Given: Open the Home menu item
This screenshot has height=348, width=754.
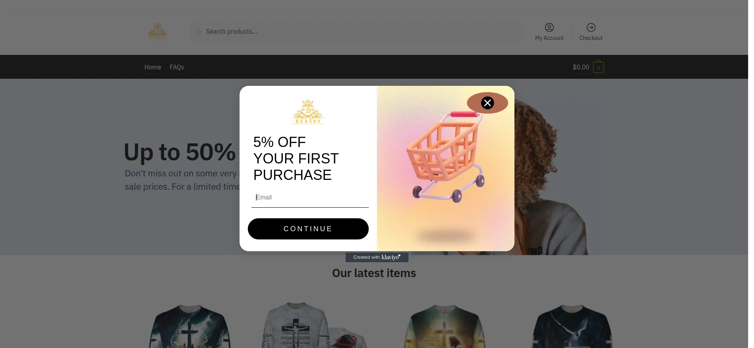Looking at the screenshot, I should (152, 67).
